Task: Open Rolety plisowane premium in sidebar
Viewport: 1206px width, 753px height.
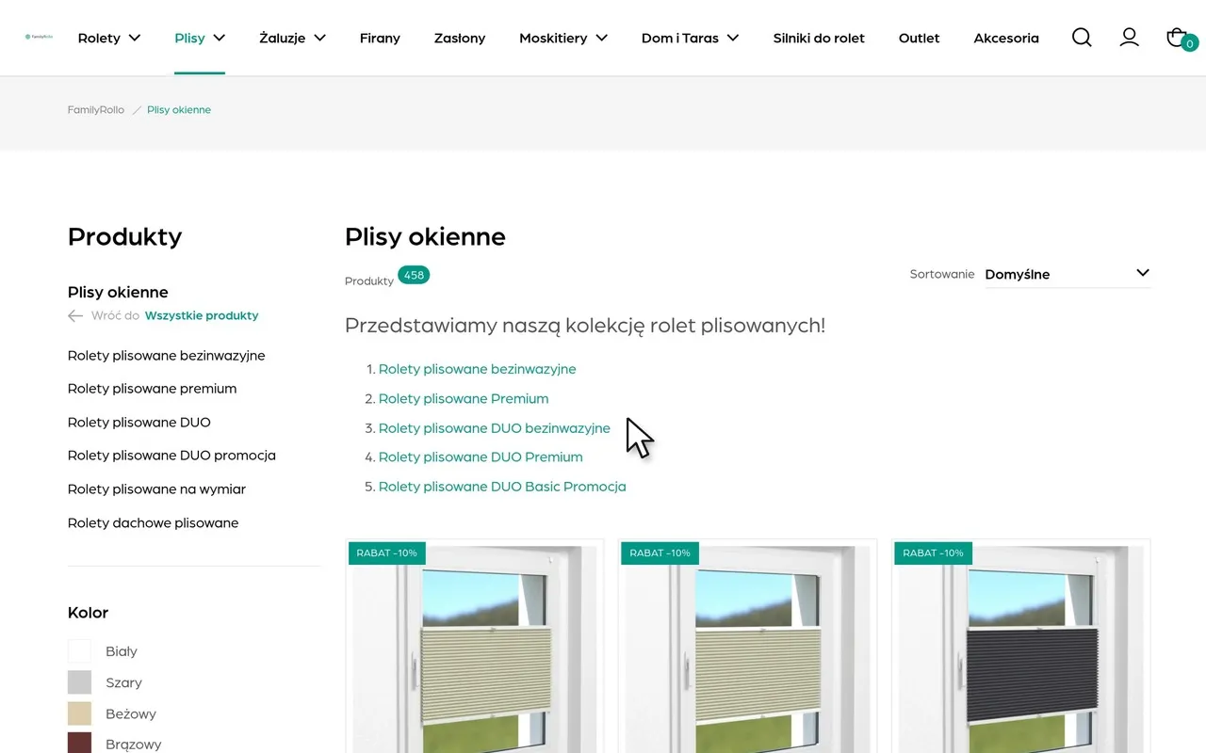Action: [153, 389]
